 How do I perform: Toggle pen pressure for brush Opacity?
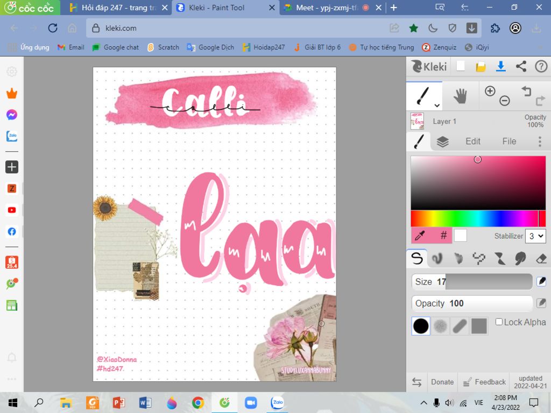tap(541, 303)
